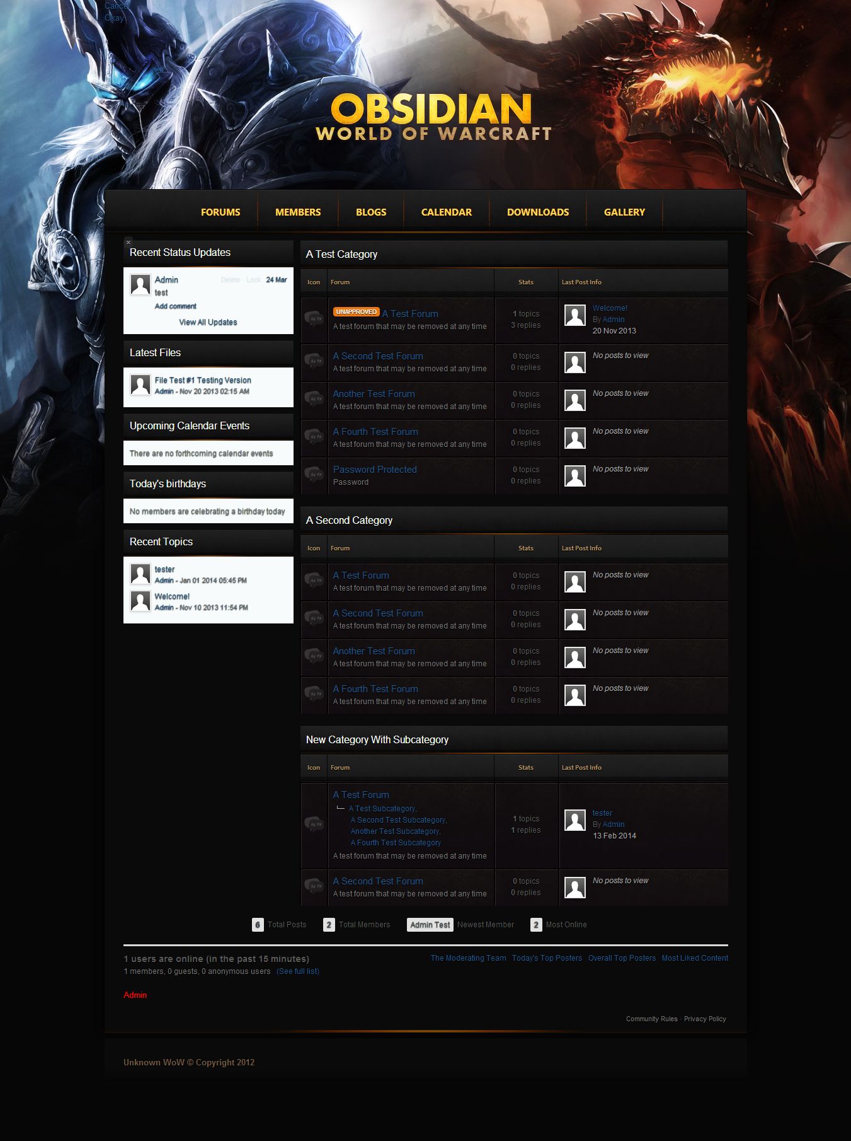This screenshot has height=1141, width=851.
Task: Open A Second Test Subcategory link
Action: 398,820
